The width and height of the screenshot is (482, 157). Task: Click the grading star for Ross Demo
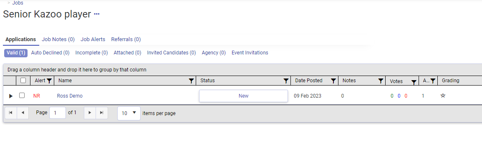pyautogui.click(x=443, y=96)
